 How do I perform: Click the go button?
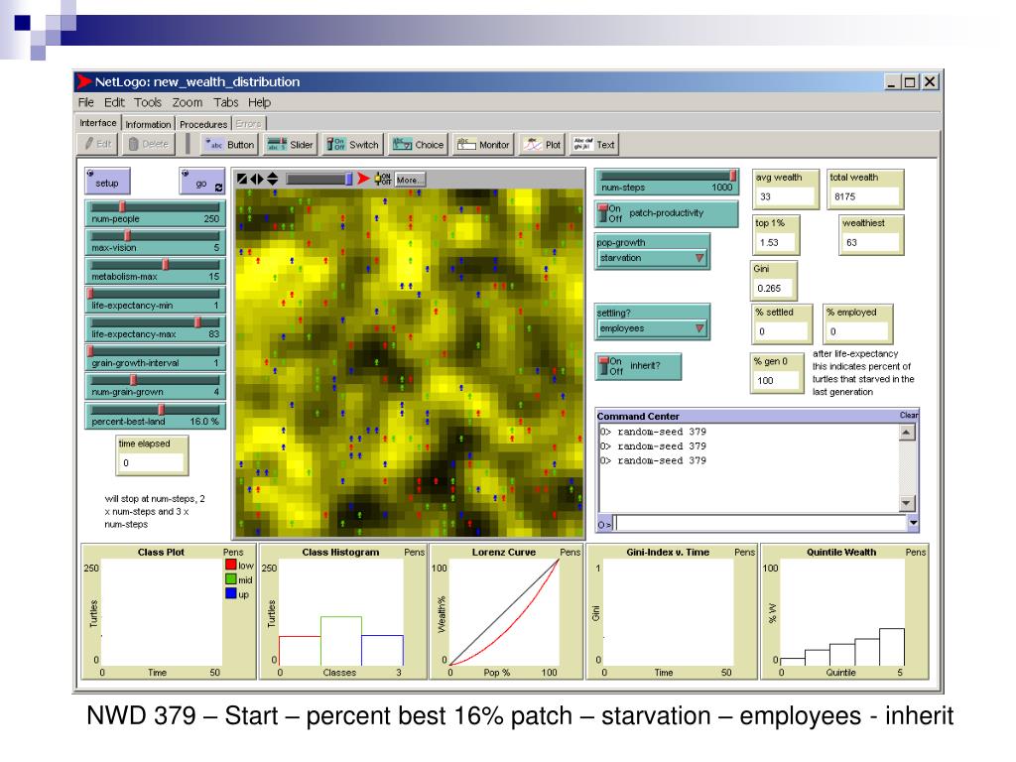click(201, 182)
